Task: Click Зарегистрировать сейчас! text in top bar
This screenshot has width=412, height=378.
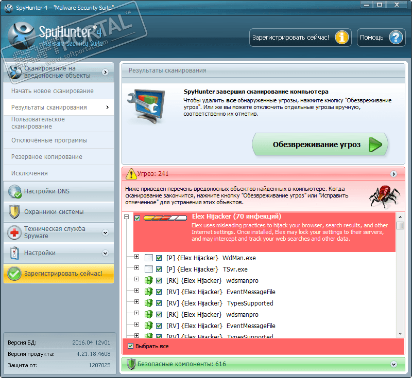Action: click(x=290, y=38)
